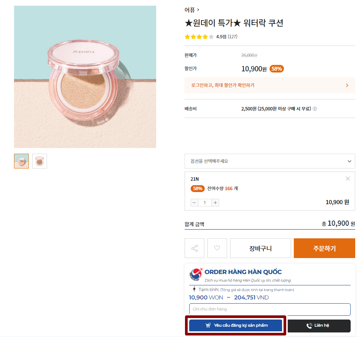Click the star rating display
Viewport: 359px width, 337px height.
coord(199,37)
